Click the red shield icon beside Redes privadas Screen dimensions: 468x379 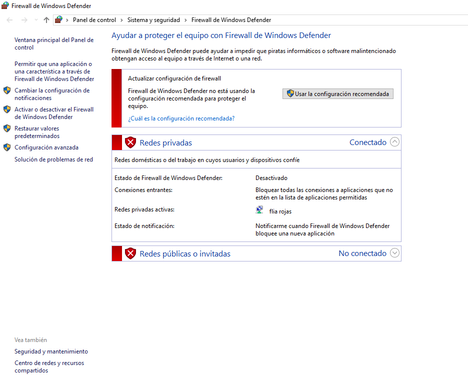(130, 142)
